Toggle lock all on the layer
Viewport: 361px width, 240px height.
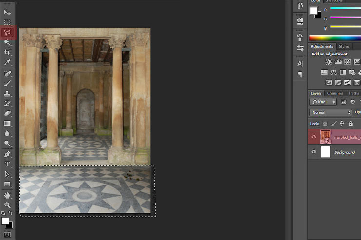click(x=350, y=124)
